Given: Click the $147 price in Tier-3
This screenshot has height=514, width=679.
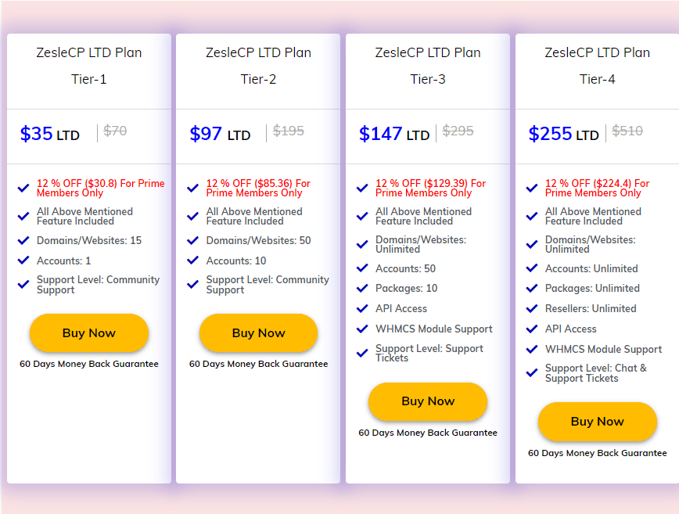Looking at the screenshot, I should pyautogui.click(x=380, y=133).
